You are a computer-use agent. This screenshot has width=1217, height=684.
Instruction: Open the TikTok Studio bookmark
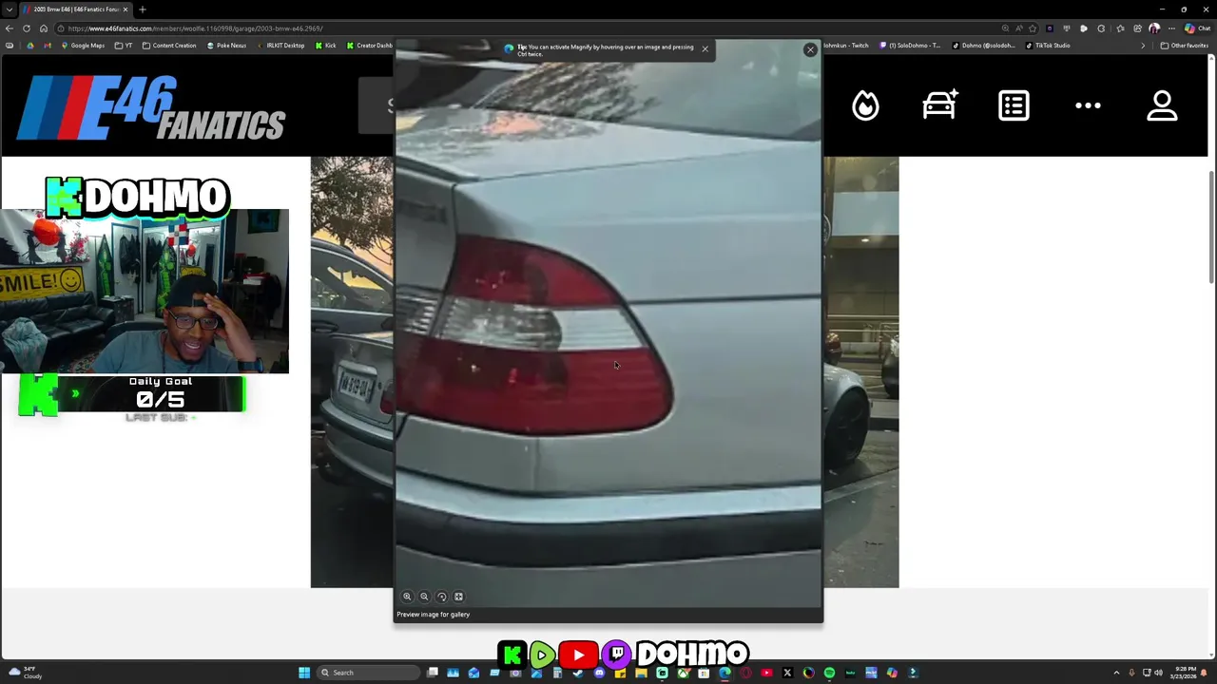click(x=1048, y=46)
